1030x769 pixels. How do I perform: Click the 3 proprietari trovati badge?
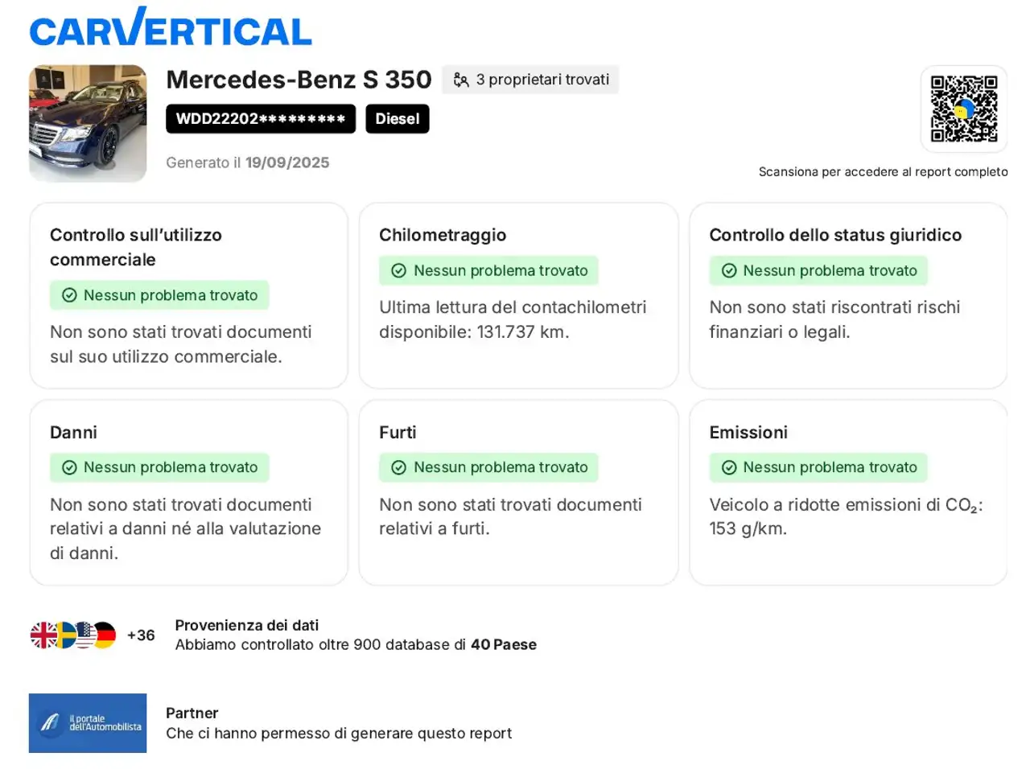[530, 80]
